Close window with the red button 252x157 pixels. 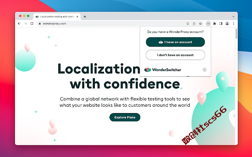click(x=20, y=16)
